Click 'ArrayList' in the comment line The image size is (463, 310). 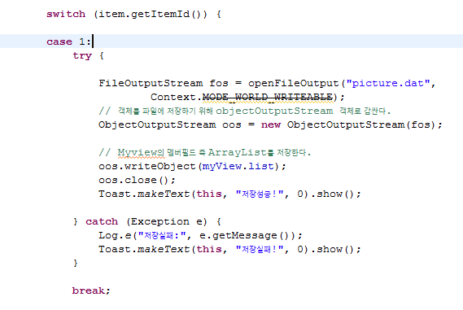[238, 153]
